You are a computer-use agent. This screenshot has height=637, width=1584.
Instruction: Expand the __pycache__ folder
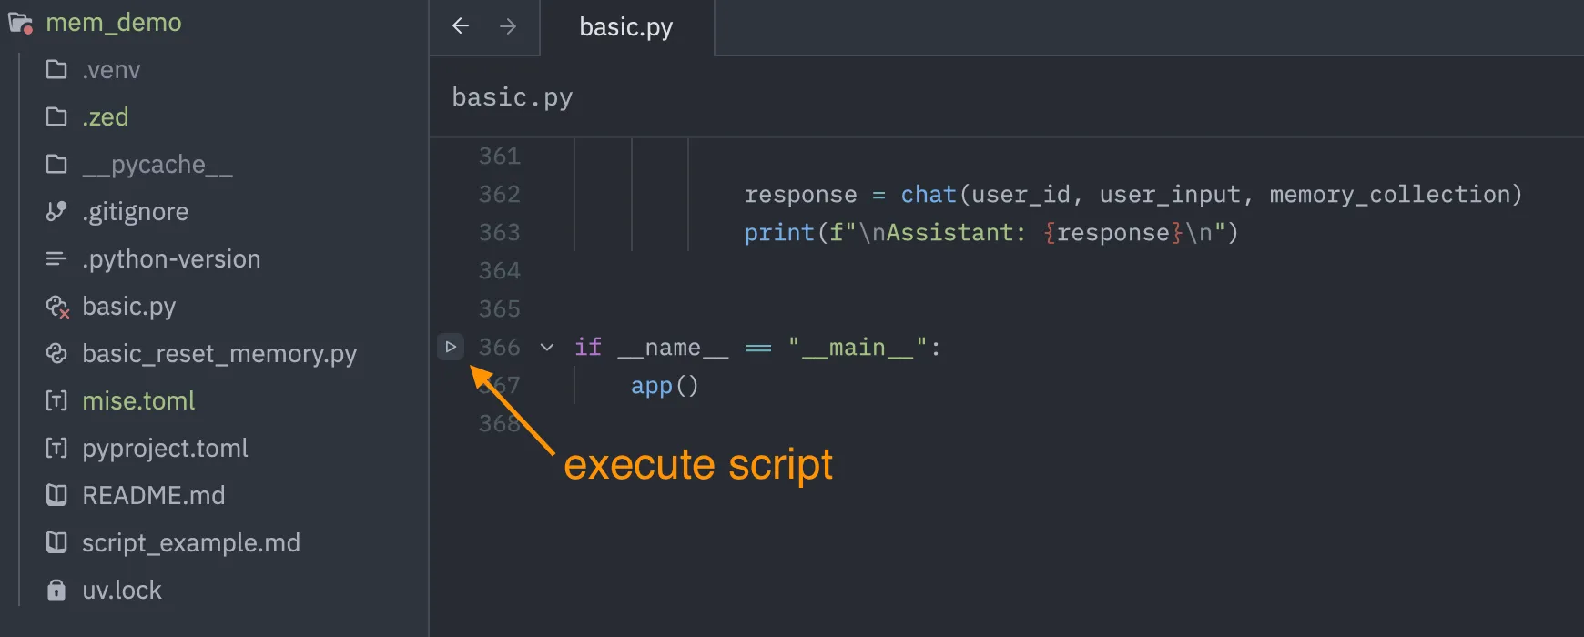pos(157,165)
